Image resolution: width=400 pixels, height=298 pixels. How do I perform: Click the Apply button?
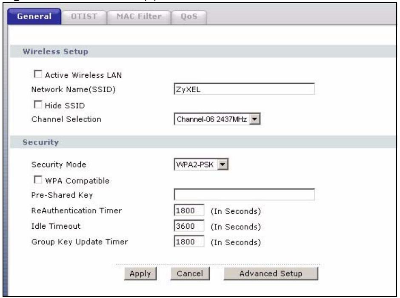[140, 273]
